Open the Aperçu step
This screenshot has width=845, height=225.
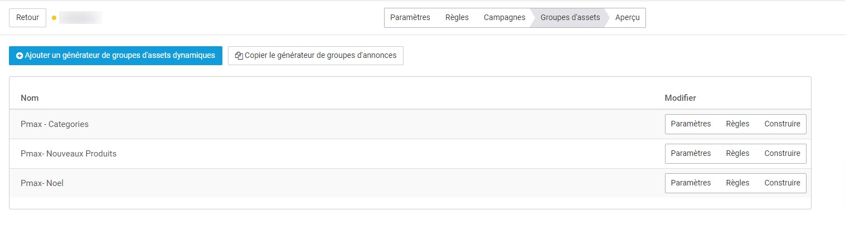(x=627, y=17)
